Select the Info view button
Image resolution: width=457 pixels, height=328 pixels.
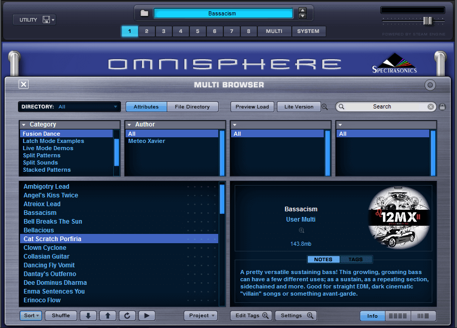click(373, 316)
